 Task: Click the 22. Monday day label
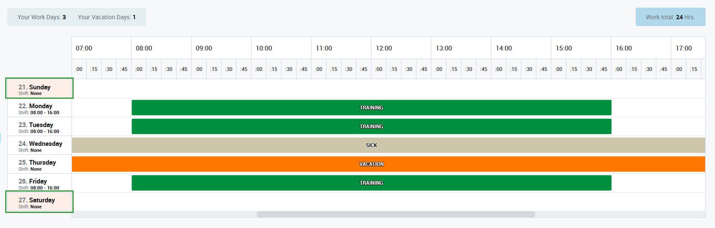coord(39,108)
